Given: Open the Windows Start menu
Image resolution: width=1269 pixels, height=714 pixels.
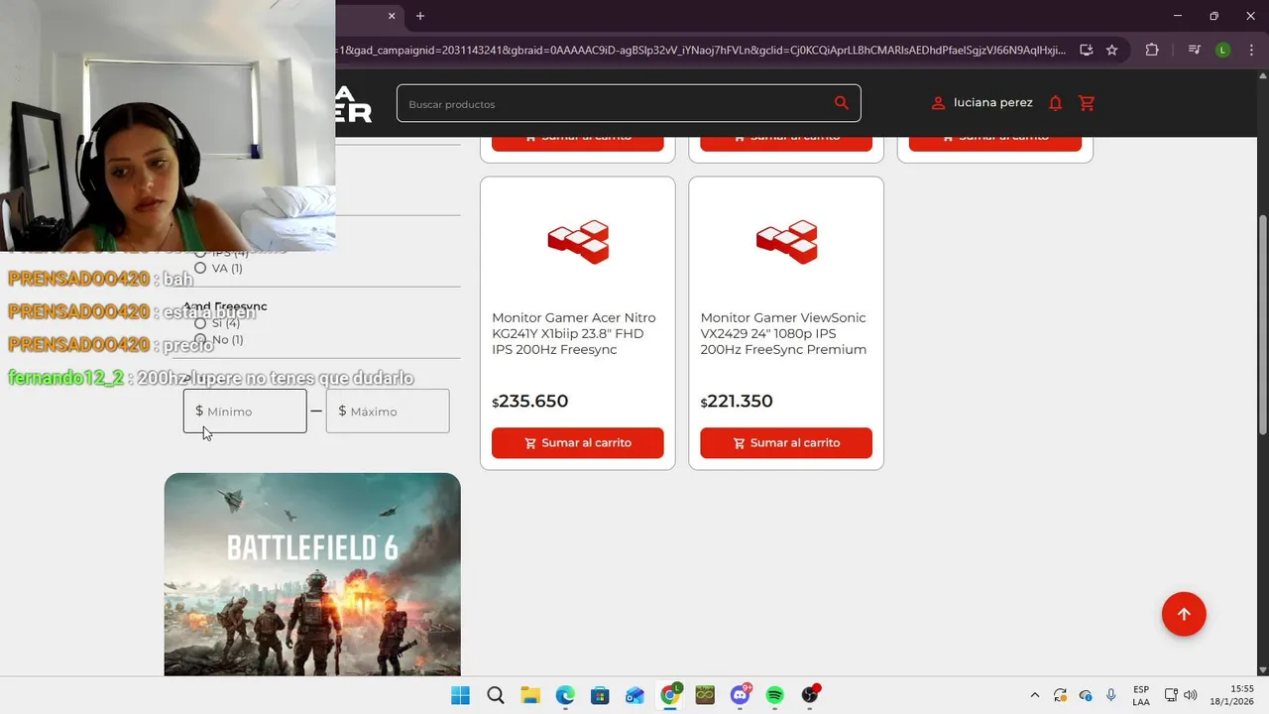Looking at the screenshot, I should tap(460, 695).
